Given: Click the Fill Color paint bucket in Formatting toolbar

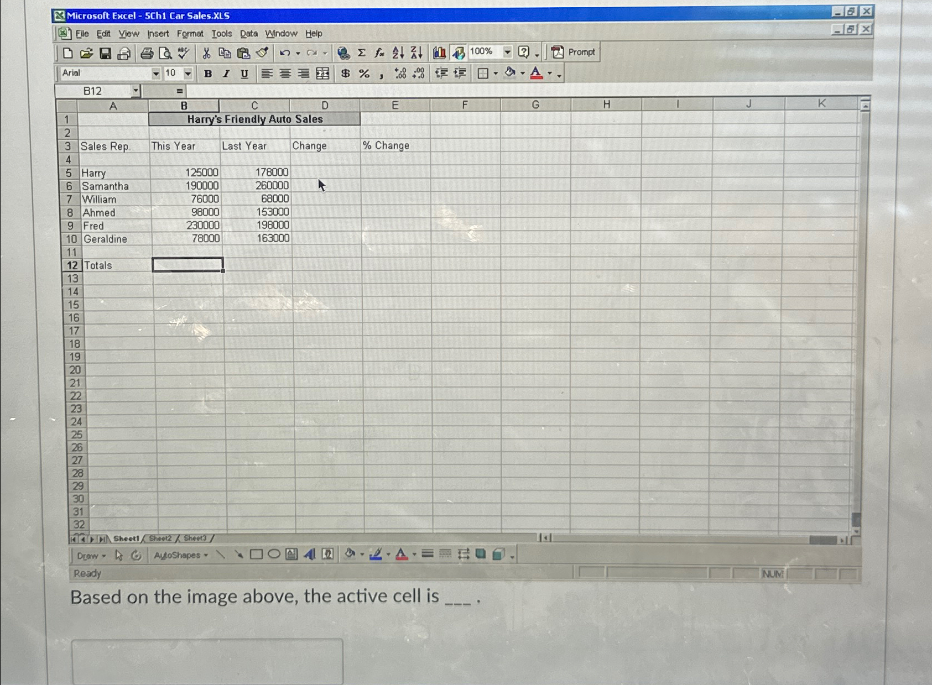Looking at the screenshot, I should click(510, 73).
